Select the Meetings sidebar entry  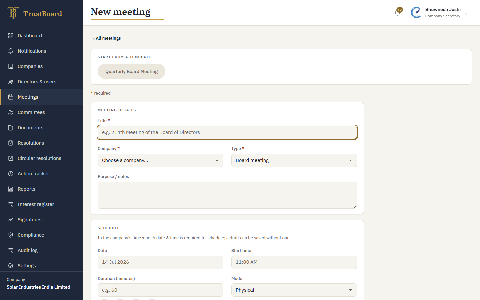click(41, 97)
